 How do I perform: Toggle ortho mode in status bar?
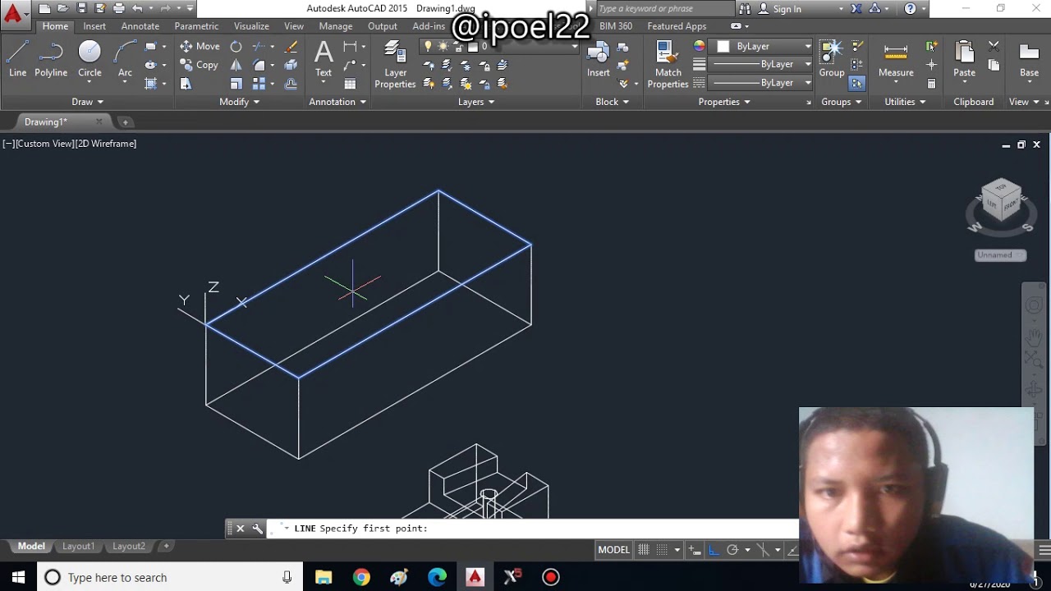[714, 550]
